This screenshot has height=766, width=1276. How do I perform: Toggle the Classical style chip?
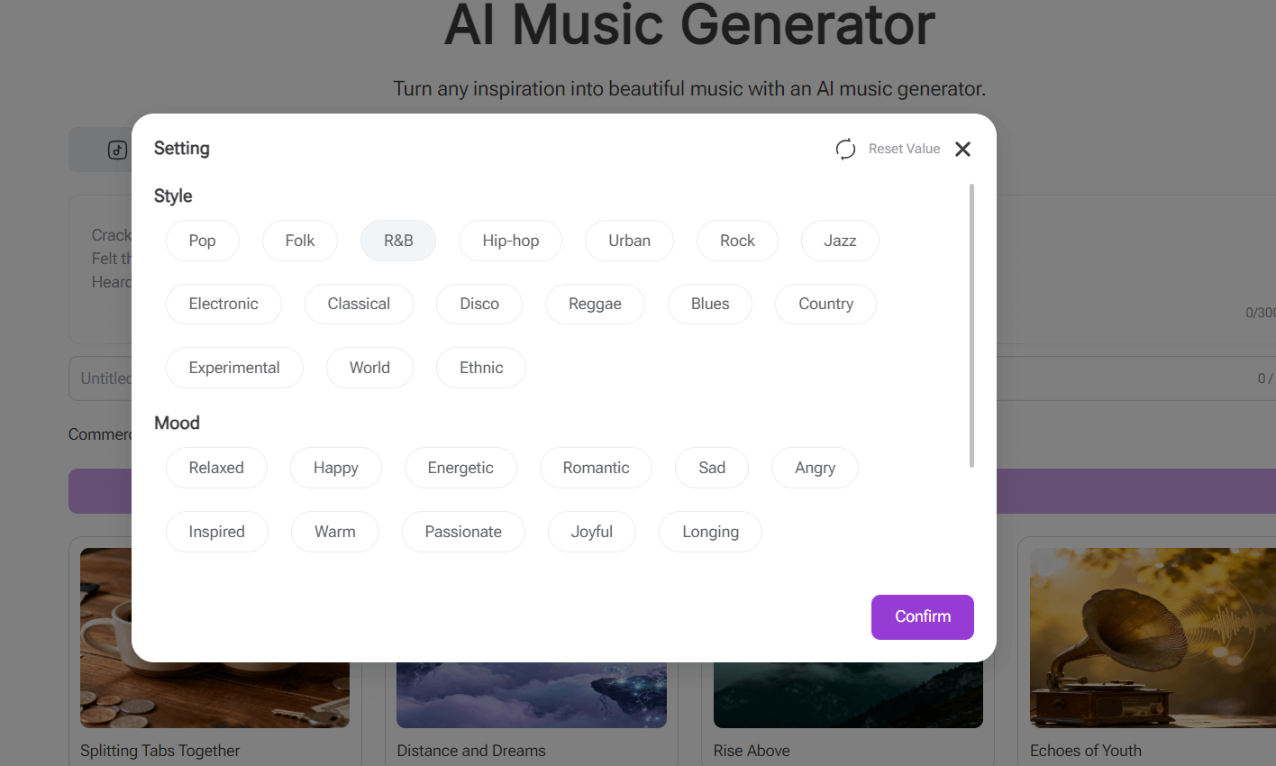359,304
